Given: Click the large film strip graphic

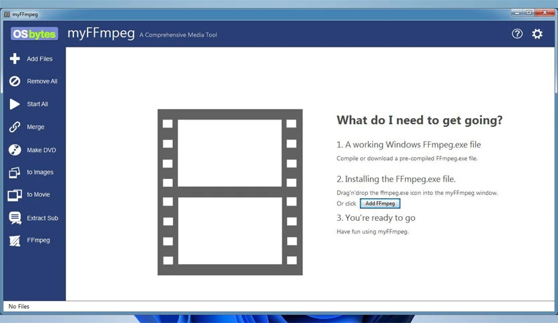Looking at the screenshot, I should point(230,192).
